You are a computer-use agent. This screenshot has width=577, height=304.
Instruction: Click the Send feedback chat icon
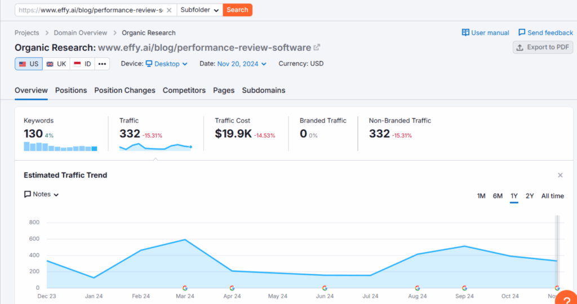click(522, 32)
